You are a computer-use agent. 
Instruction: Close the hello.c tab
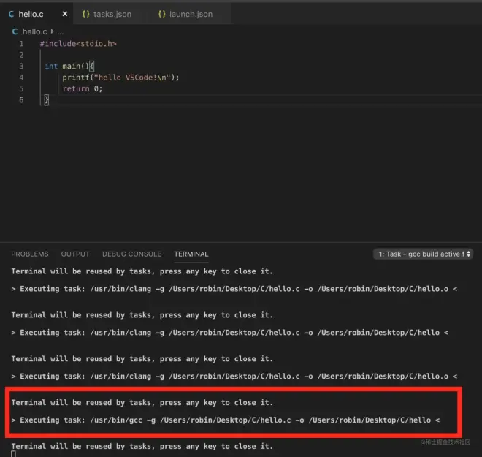[64, 14]
